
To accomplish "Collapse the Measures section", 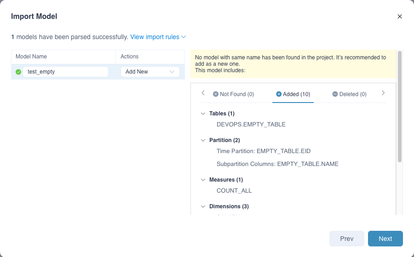I will tap(203, 180).
